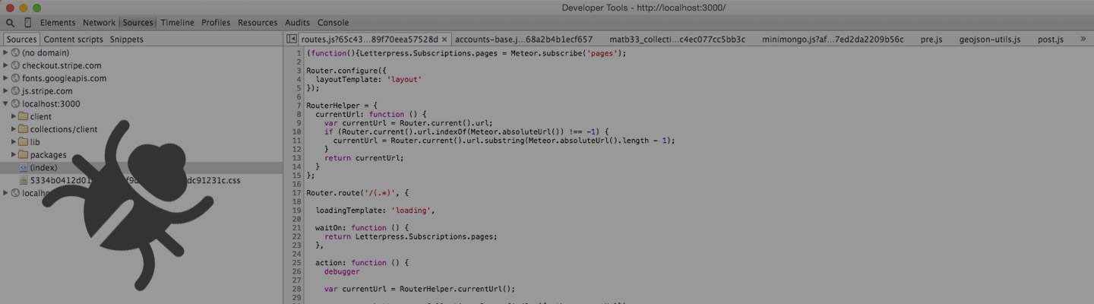Select the Sources panel tab
The height and width of the screenshot is (304, 1094).
tap(138, 23)
